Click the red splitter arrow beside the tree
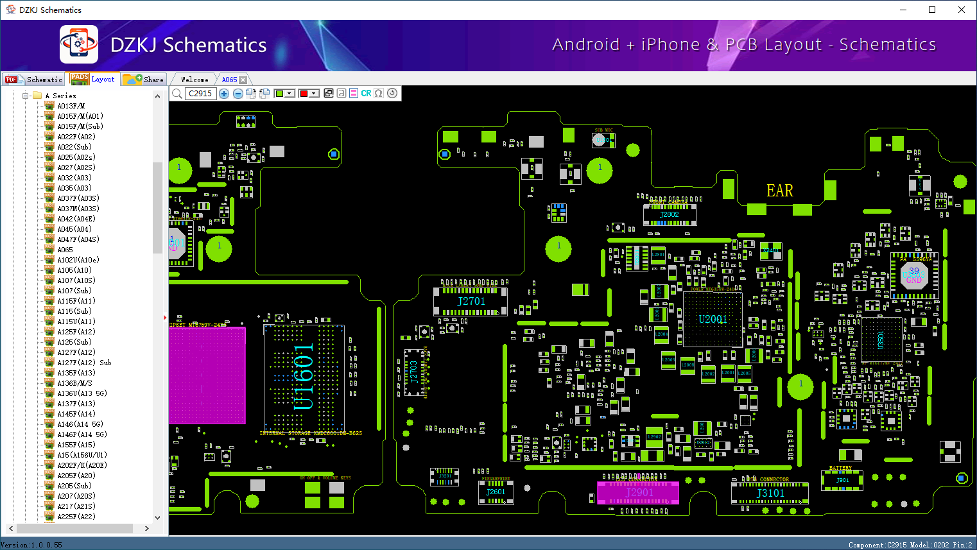Image resolution: width=977 pixels, height=550 pixels. [x=166, y=317]
